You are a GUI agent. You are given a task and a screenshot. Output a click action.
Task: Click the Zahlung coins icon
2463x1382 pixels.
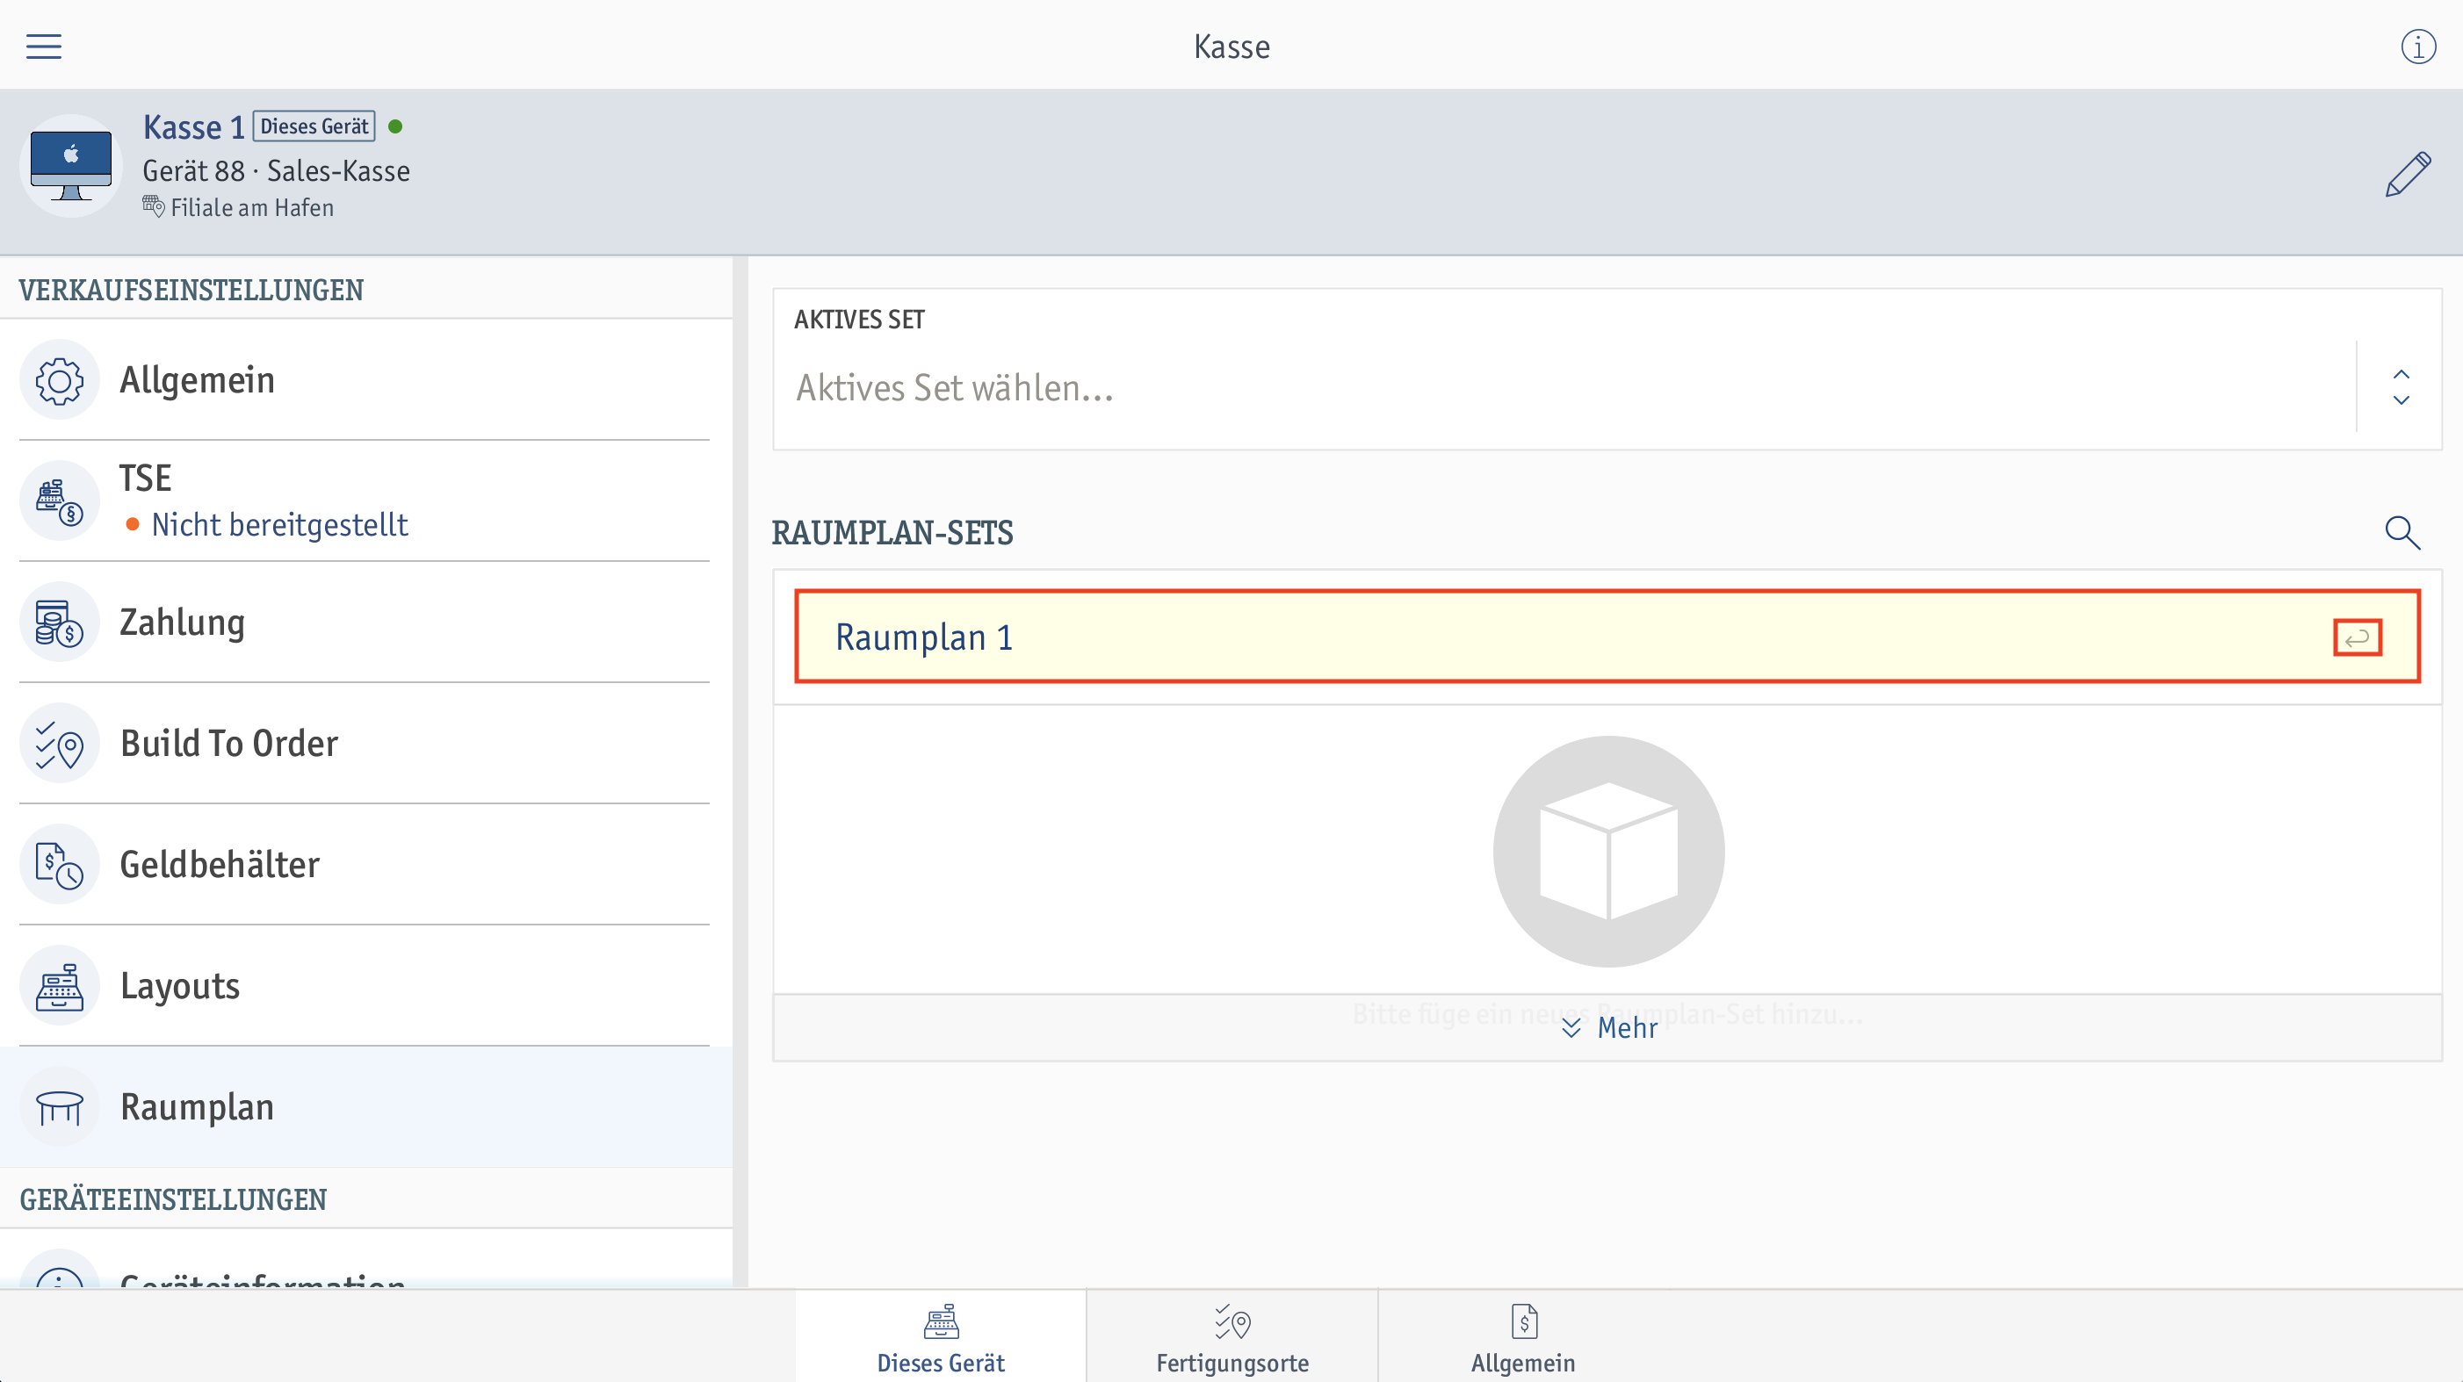59,623
